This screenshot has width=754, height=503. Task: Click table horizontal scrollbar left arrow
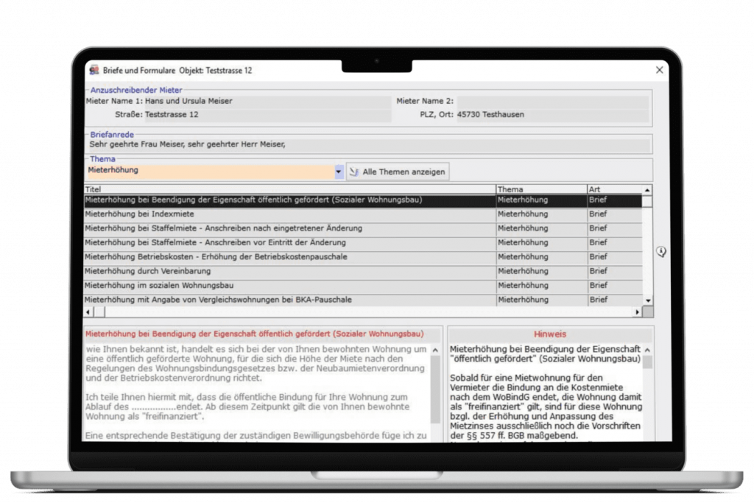tap(88, 312)
